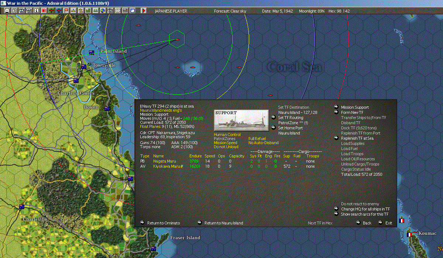Click Mission: Support to change mission
Image resolution: width=443 pixels, height=258 pixels.
[355, 108]
